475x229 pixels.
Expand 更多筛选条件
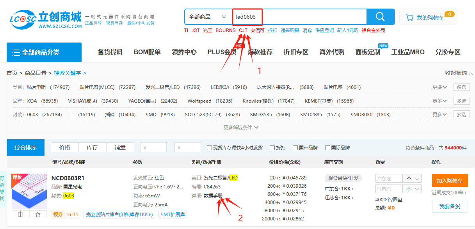(x=241, y=128)
